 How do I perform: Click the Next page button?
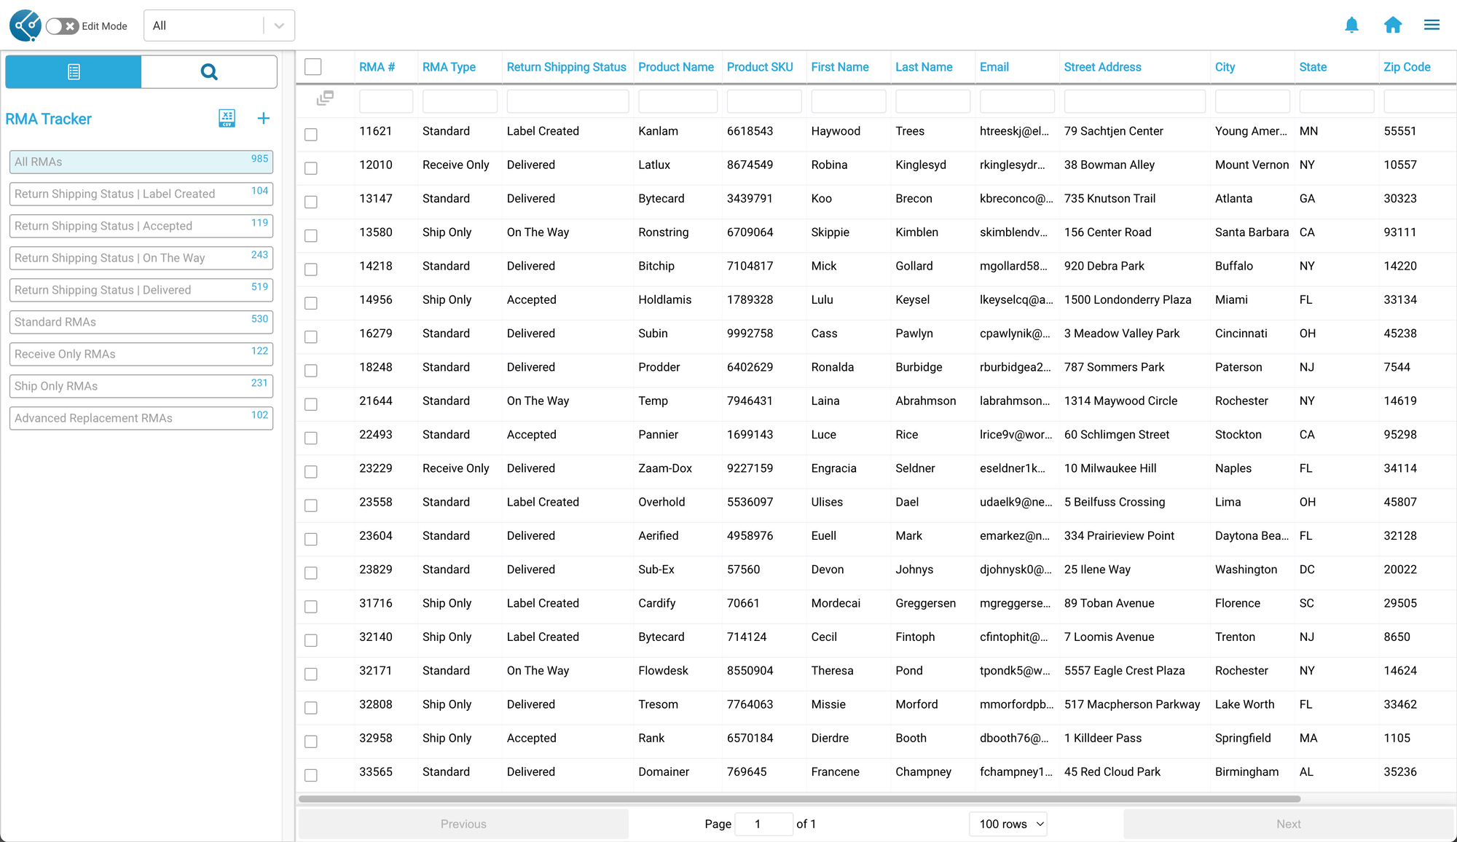point(1287,824)
